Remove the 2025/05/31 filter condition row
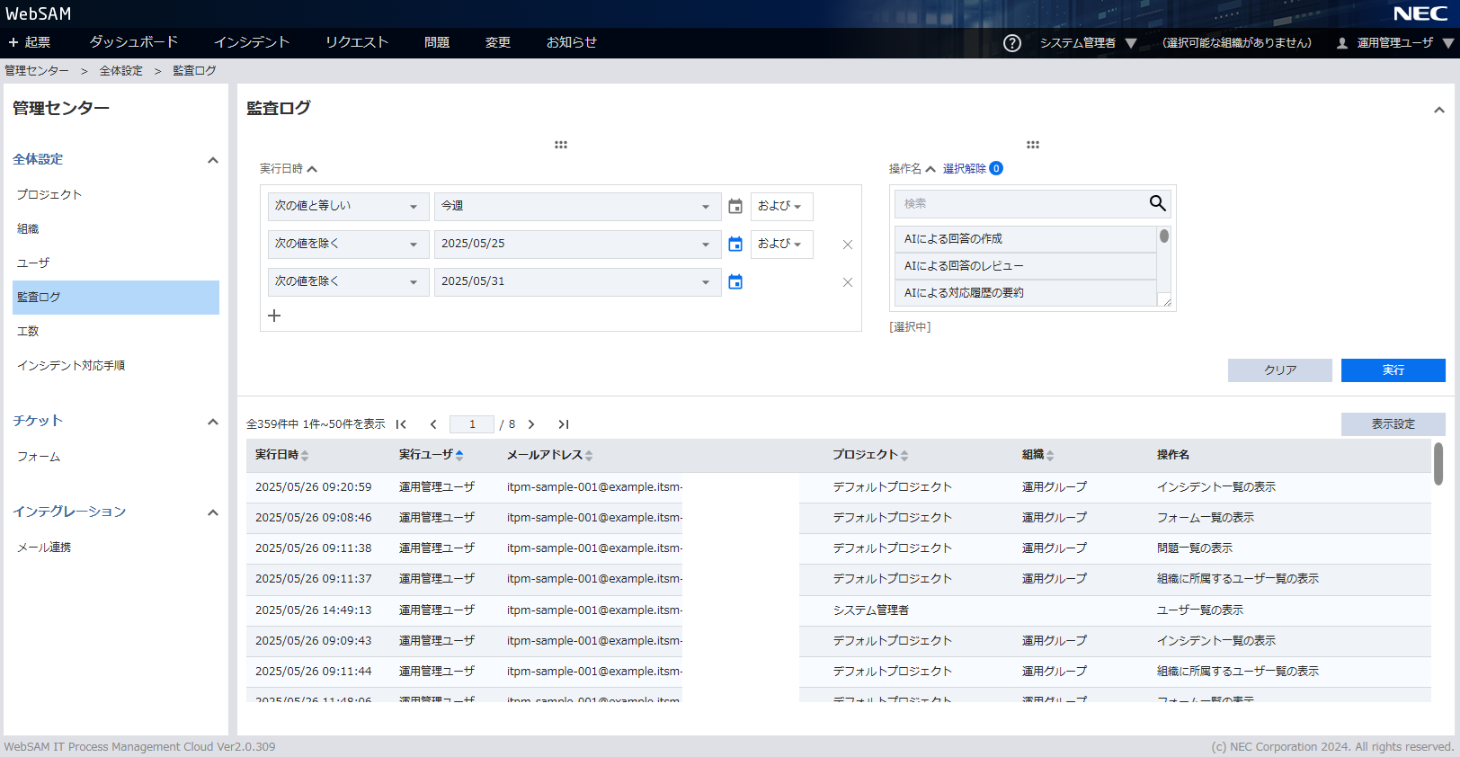The image size is (1460, 757). (x=847, y=282)
